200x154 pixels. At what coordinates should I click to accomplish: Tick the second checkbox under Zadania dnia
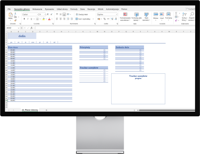coord(140,52)
